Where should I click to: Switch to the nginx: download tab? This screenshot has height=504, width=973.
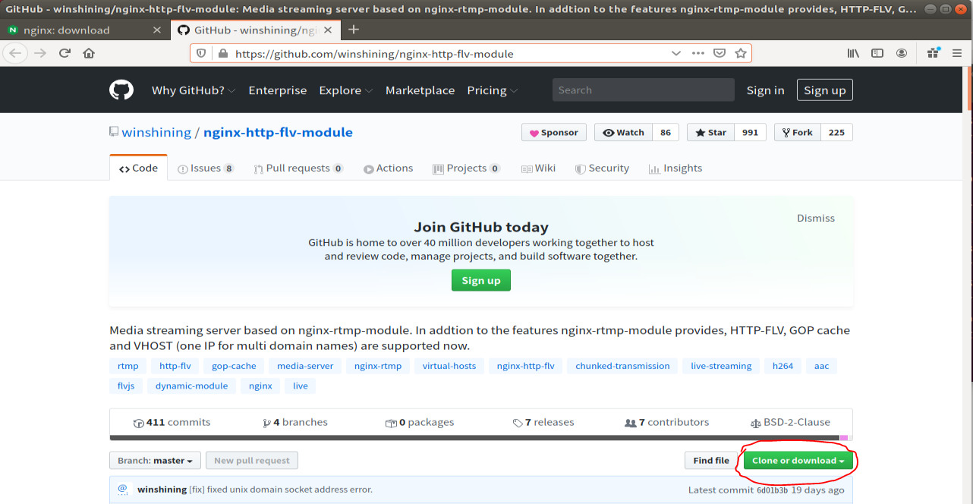point(85,30)
